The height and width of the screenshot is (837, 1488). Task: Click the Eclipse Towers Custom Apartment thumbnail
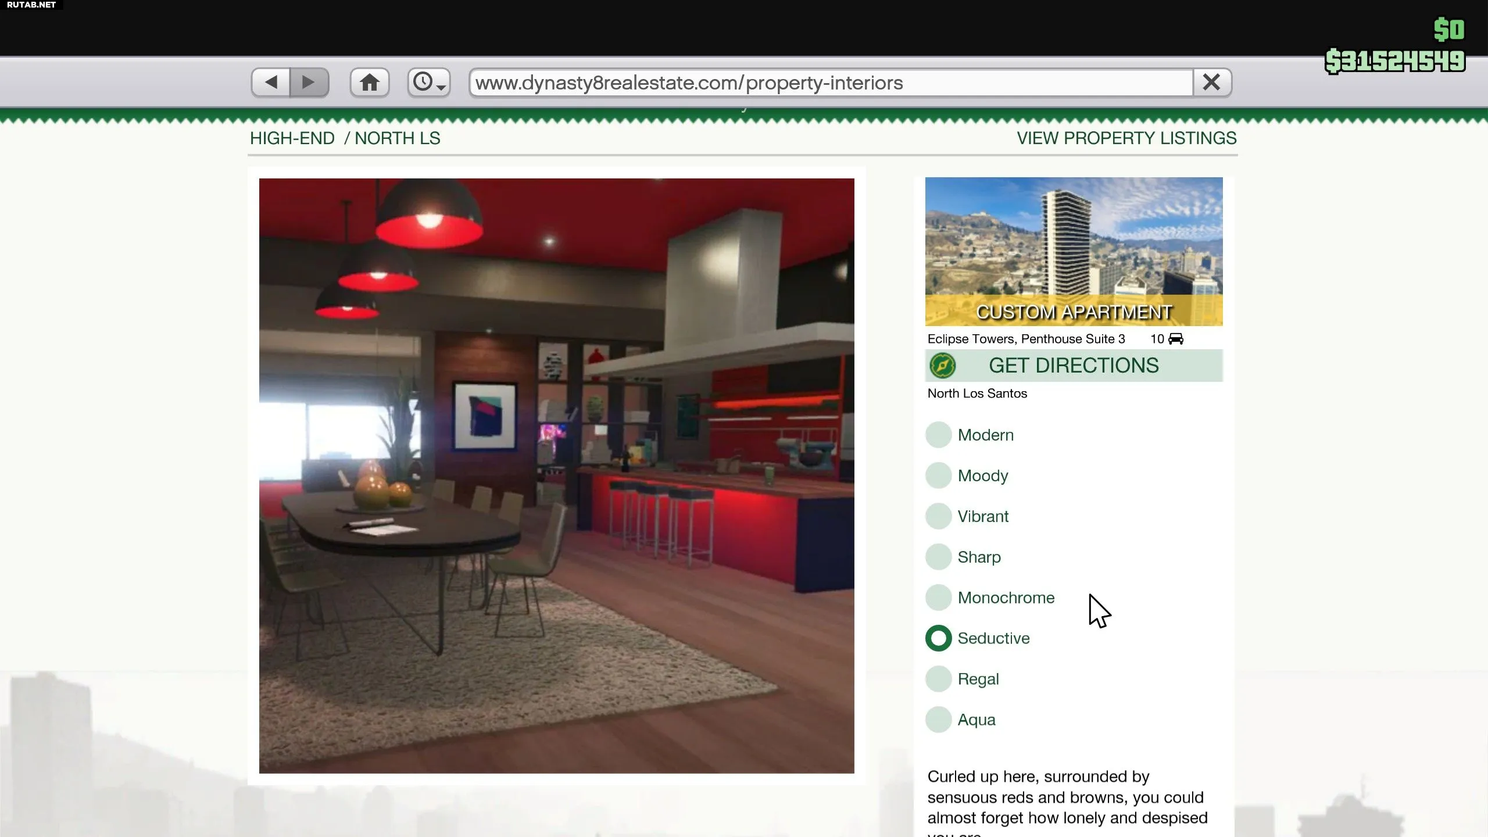(1074, 251)
